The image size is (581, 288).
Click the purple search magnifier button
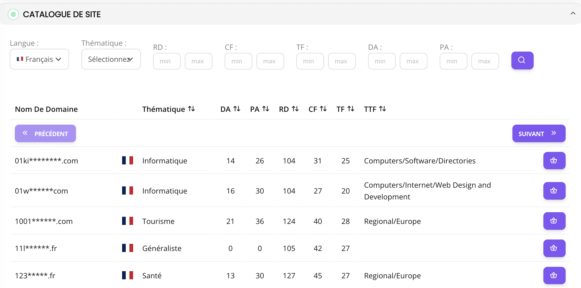click(x=522, y=61)
